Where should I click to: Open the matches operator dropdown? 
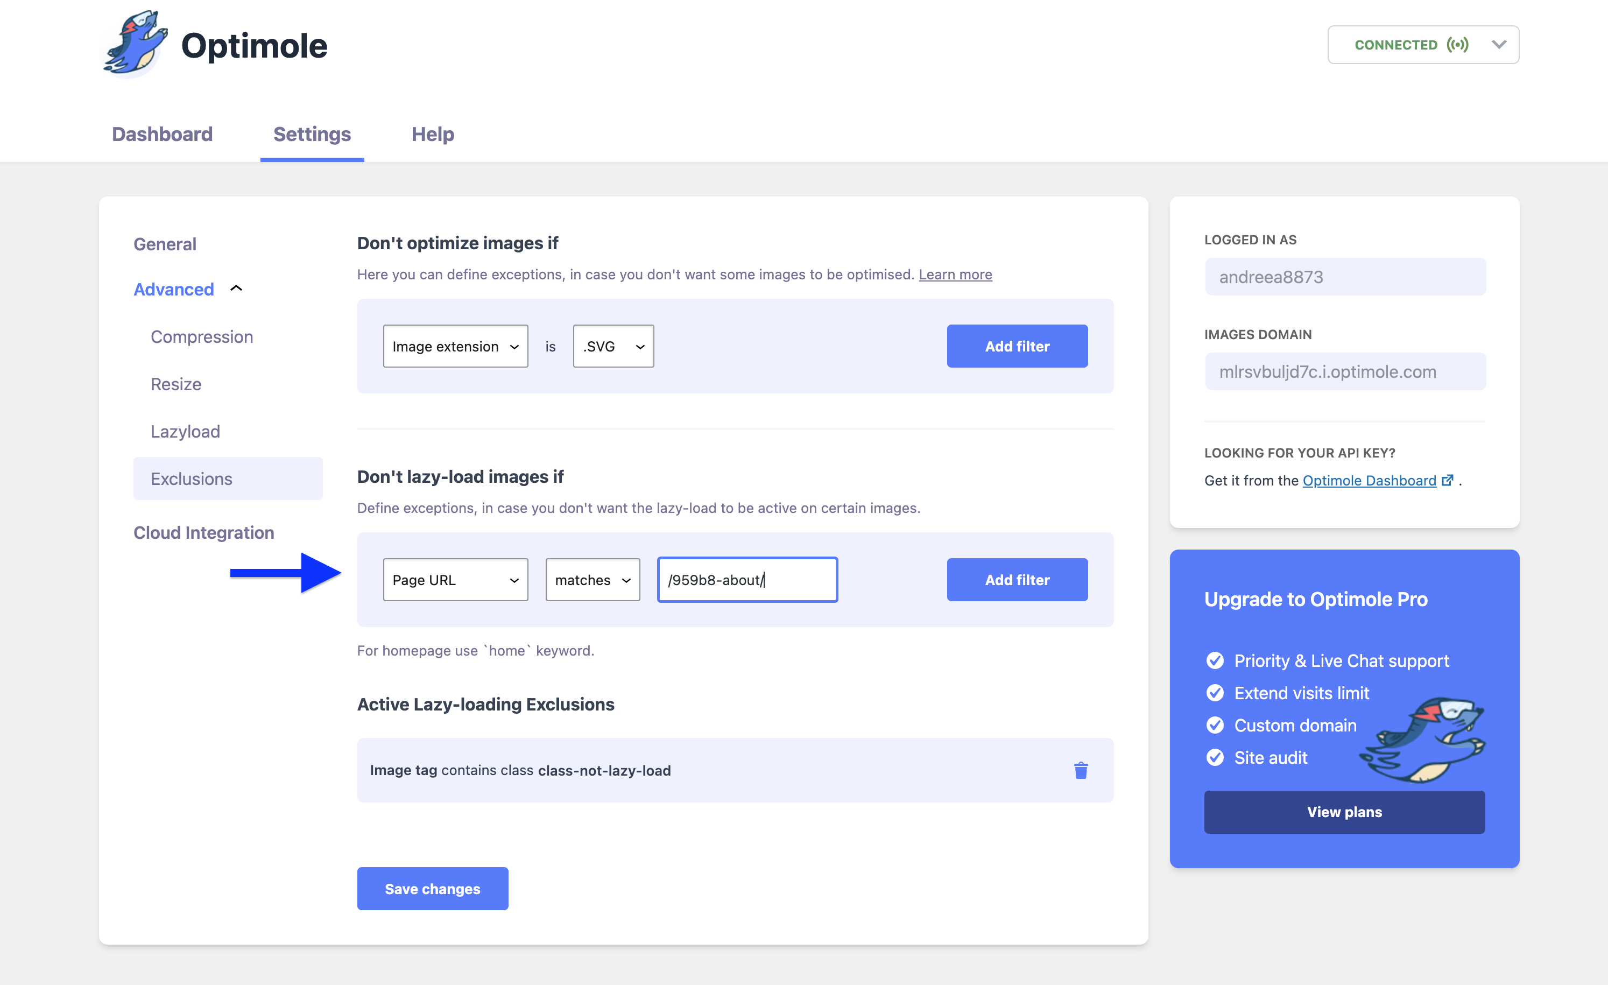592,580
